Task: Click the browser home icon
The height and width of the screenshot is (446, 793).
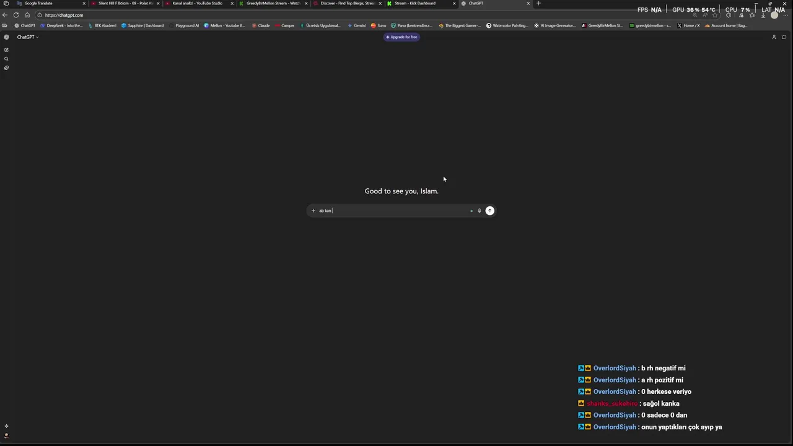Action: 27,15
